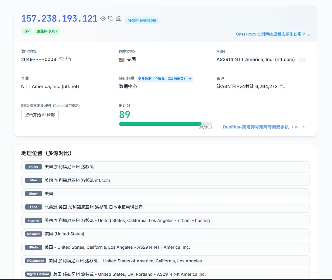This screenshot has width=332, height=280.
Task: Open the OnesProxy advertisement link
Action: click(x=270, y=34)
